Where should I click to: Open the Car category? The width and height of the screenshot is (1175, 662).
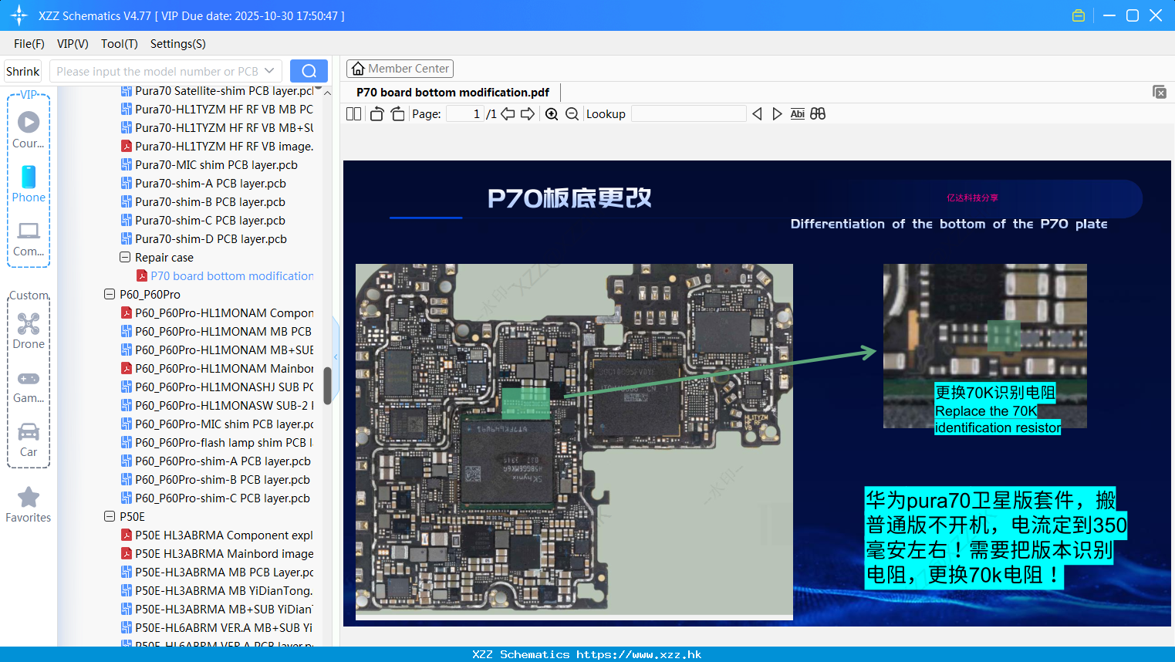[x=29, y=438]
